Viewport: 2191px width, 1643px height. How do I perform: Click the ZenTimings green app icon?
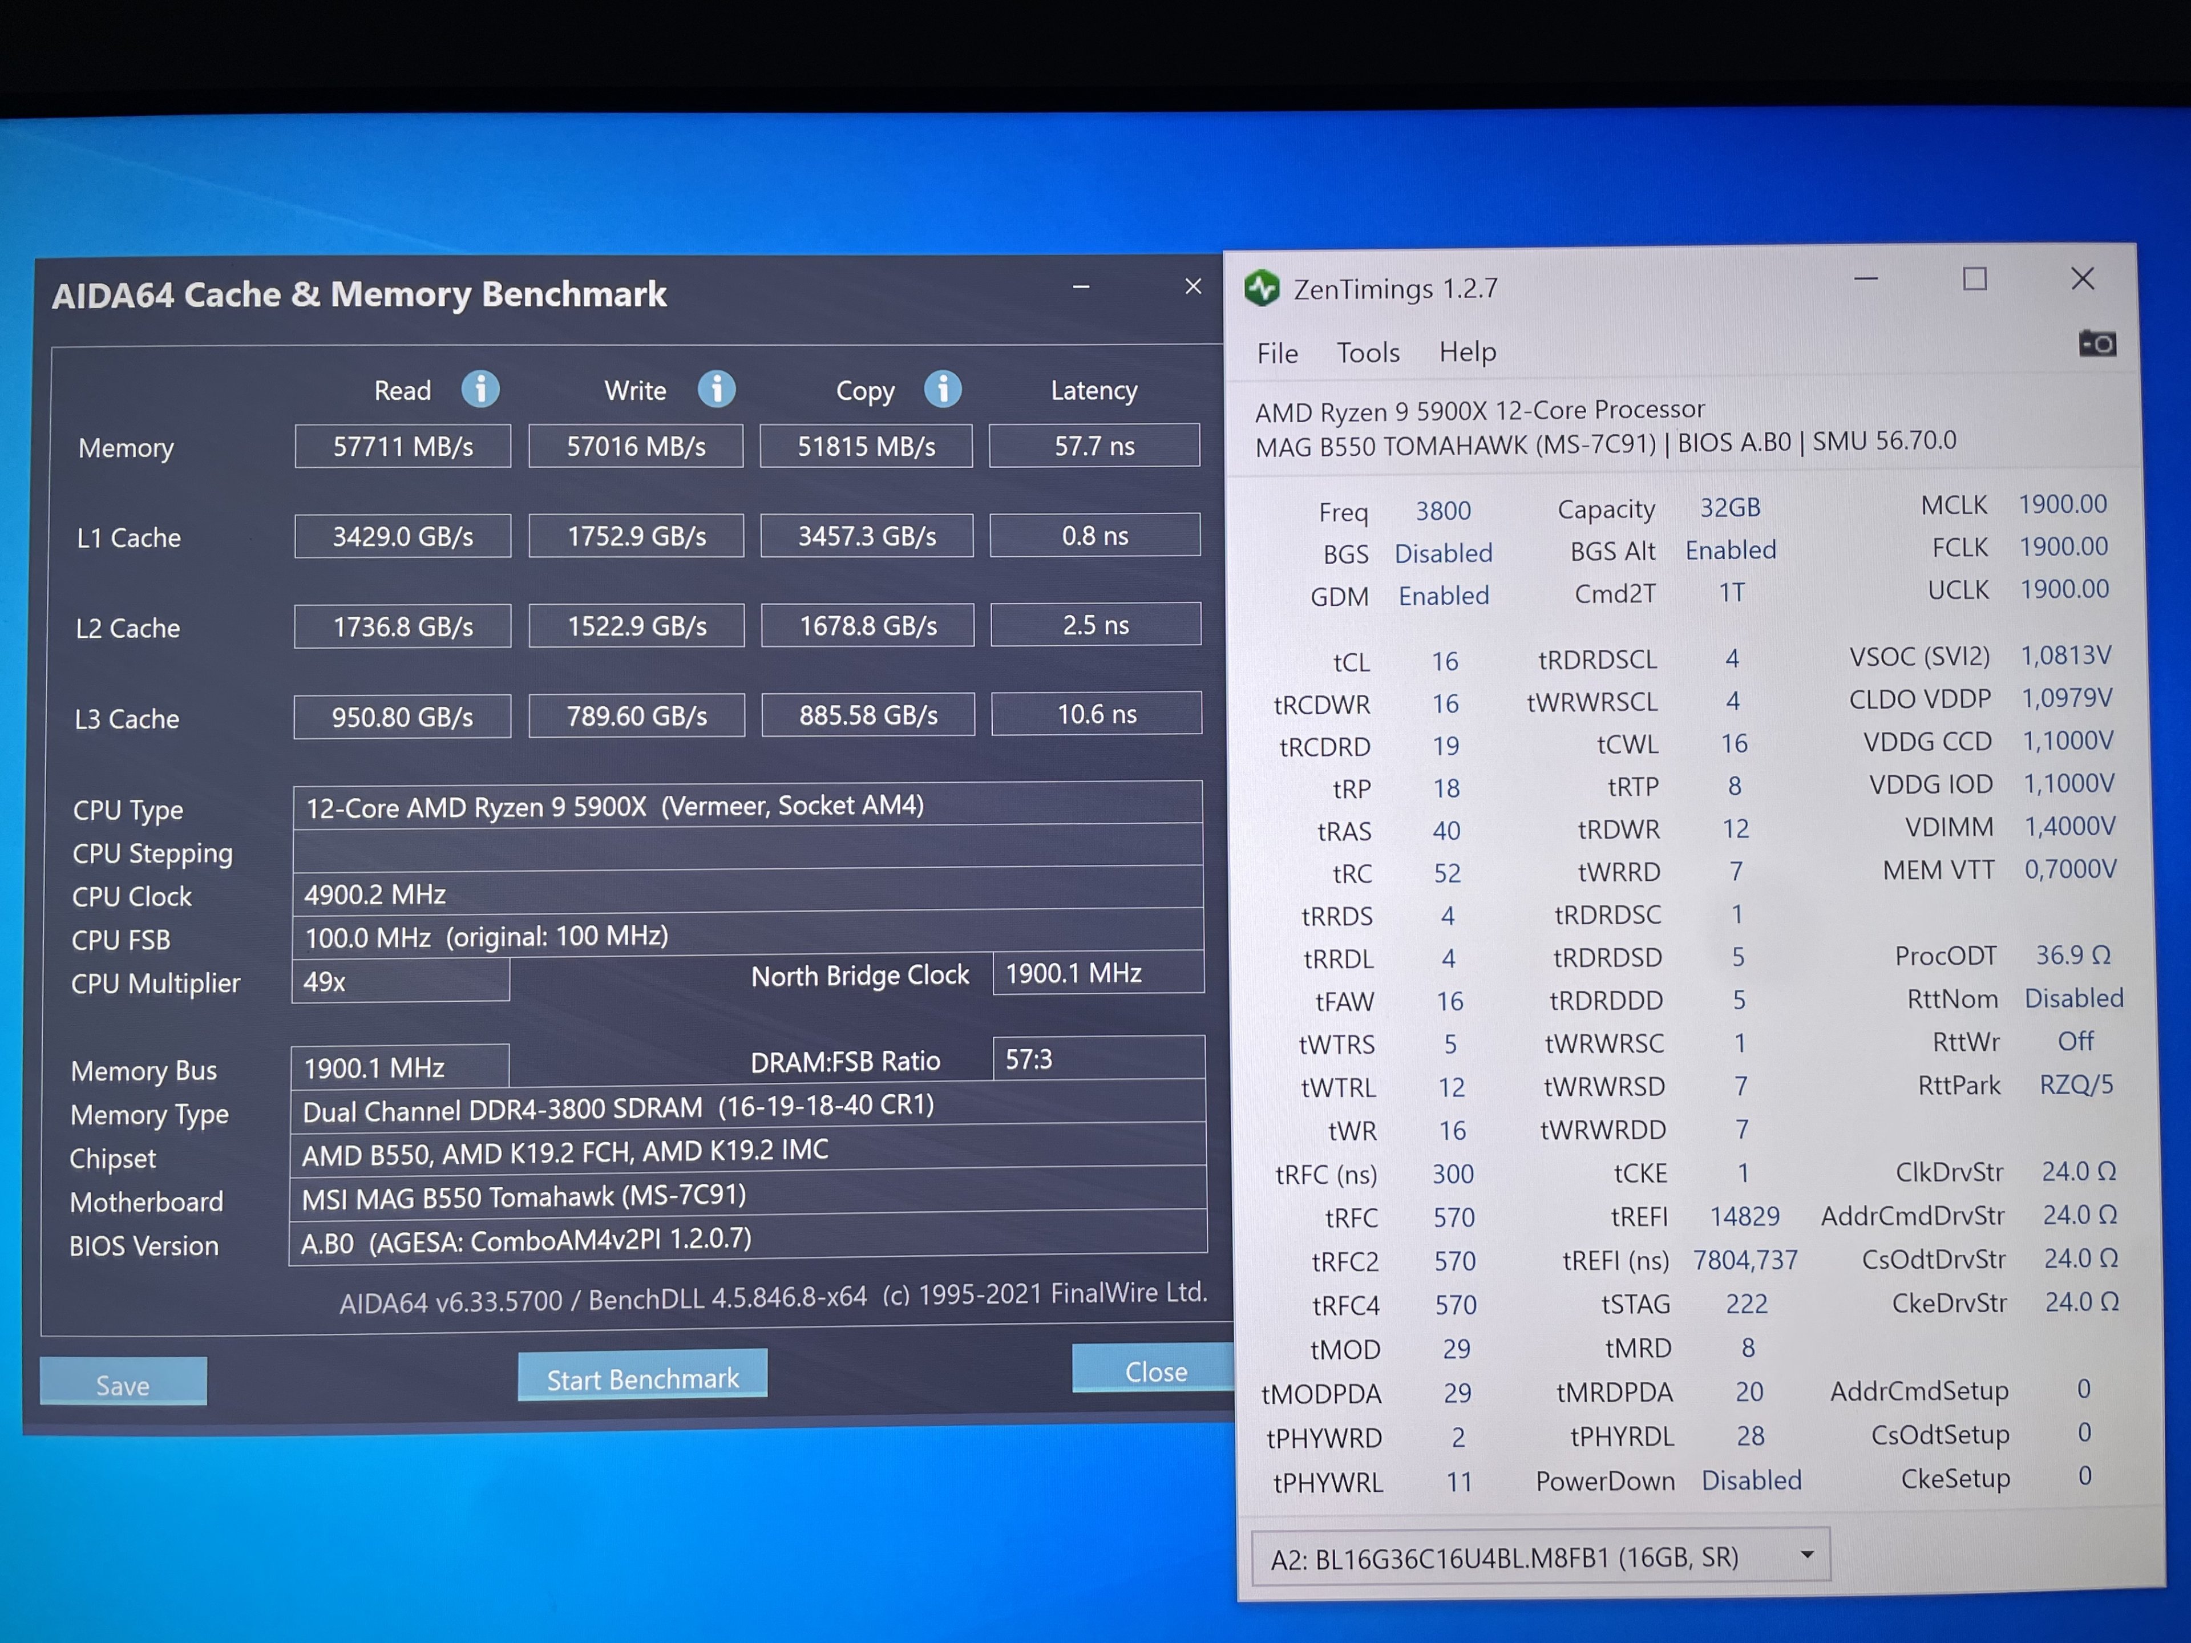[1262, 288]
